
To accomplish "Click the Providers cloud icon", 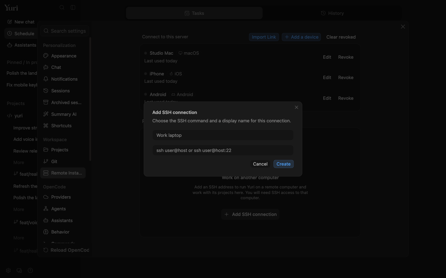I will (46, 197).
